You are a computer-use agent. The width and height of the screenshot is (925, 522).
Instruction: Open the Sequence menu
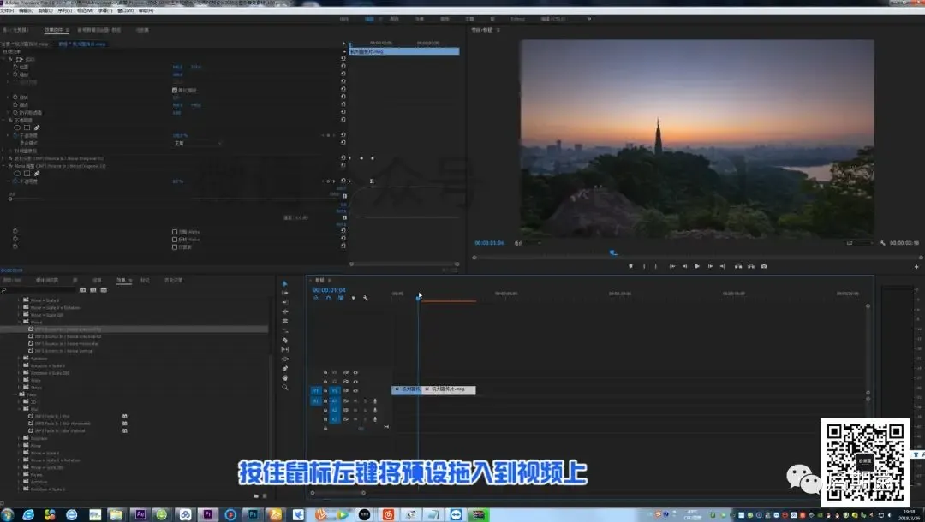click(64, 10)
